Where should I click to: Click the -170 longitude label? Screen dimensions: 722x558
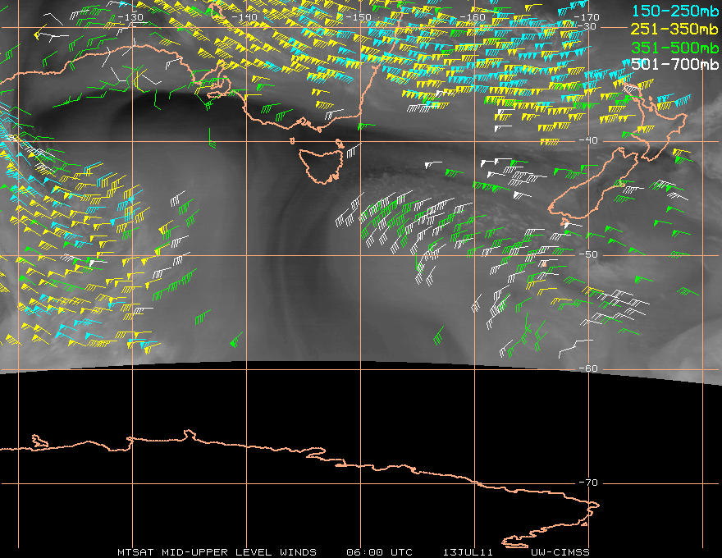[x=586, y=17]
